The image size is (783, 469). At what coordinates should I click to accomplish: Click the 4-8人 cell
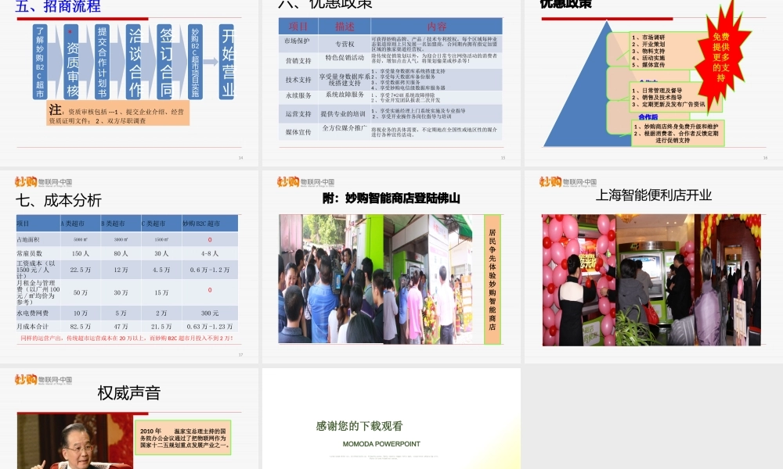210,253
